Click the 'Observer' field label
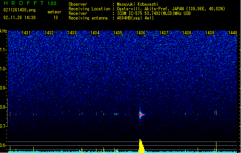This screenshot has height=153, width=241. pyautogui.click(x=78, y=4)
